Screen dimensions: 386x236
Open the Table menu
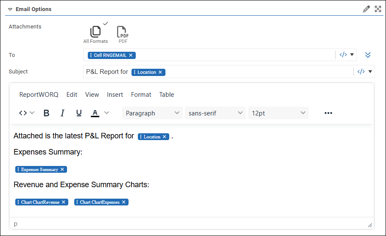[x=167, y=95]
